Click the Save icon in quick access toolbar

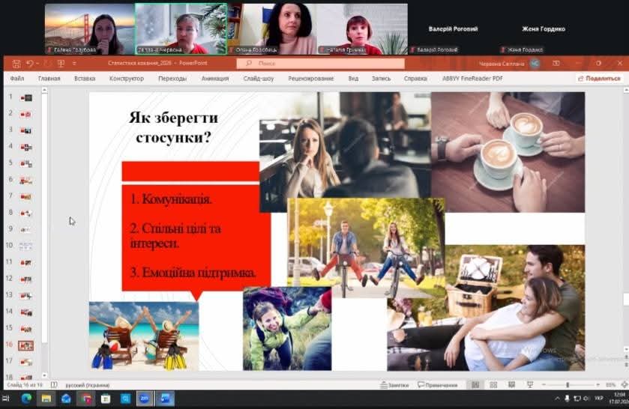pos(17,64)
